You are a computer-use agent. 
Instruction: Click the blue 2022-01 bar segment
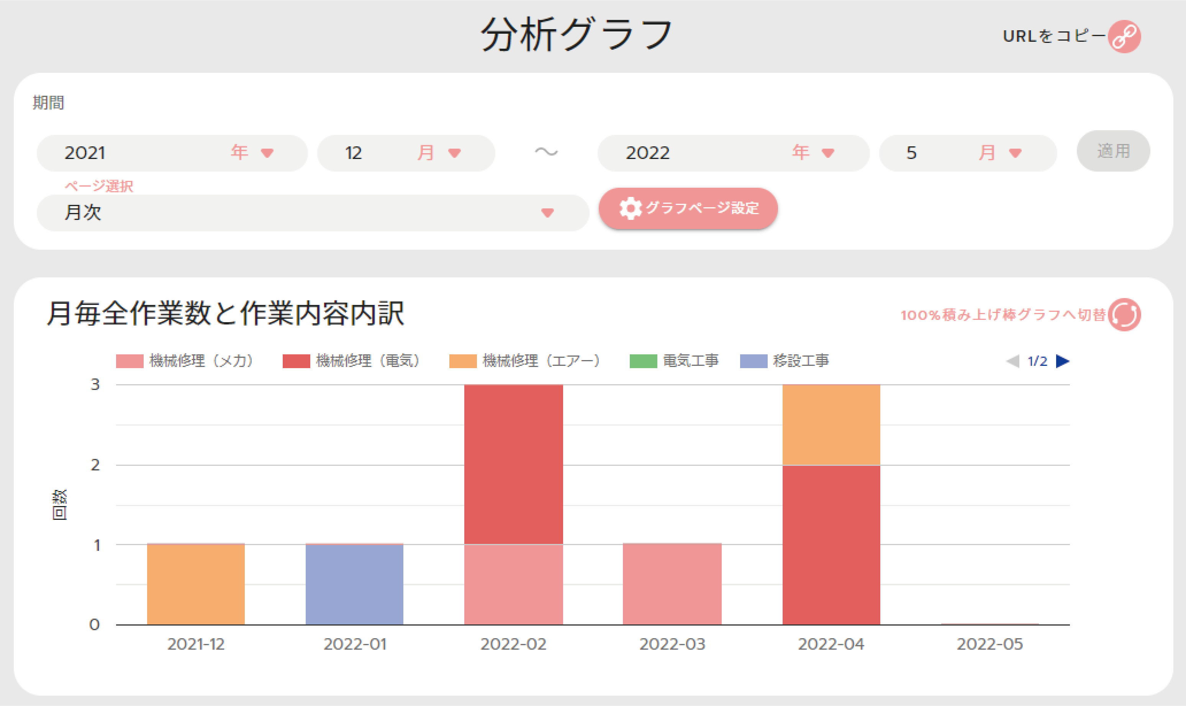(x=354, y=584)
